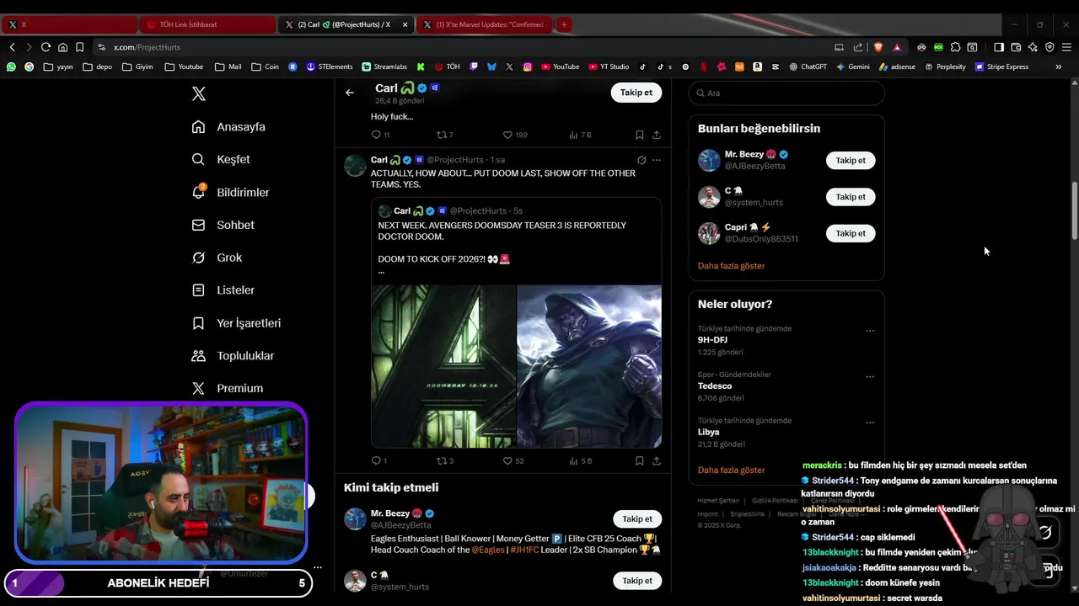Reply to the 'Holy fuck...' post
The width and height of the screenshot is (1079, 606).
pos(380,135)
